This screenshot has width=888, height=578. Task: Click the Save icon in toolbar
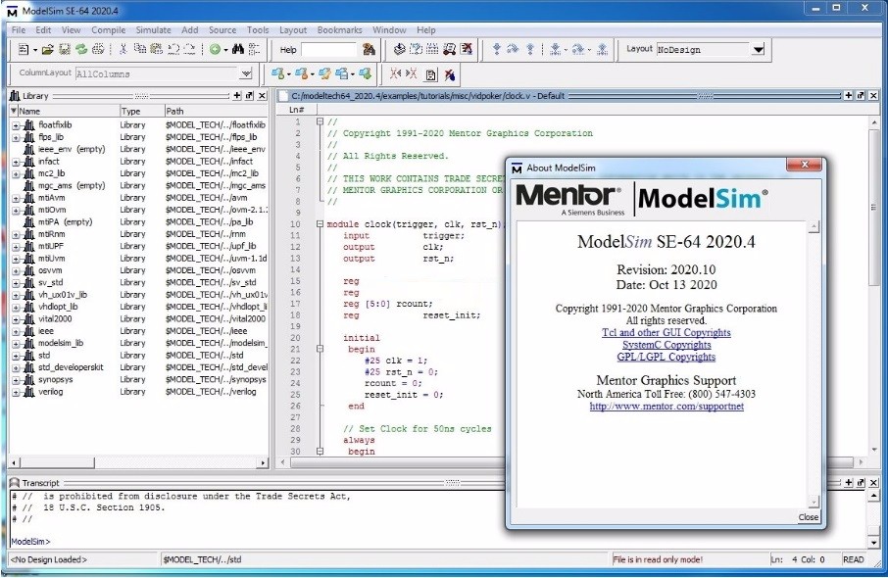[x=65, y=49]
